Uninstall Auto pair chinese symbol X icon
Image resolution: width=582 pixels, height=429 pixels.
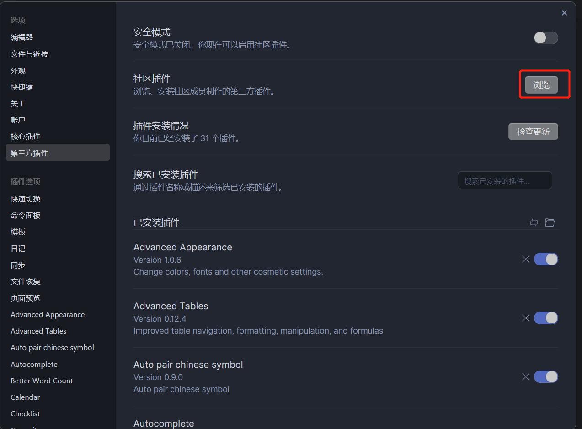click(x=526, y=377)
